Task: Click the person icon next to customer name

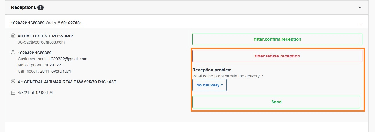Action: pos(13,53)
